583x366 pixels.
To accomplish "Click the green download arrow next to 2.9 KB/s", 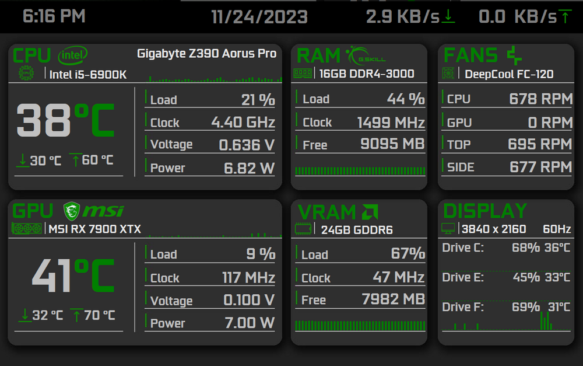I will click(447, 16).
